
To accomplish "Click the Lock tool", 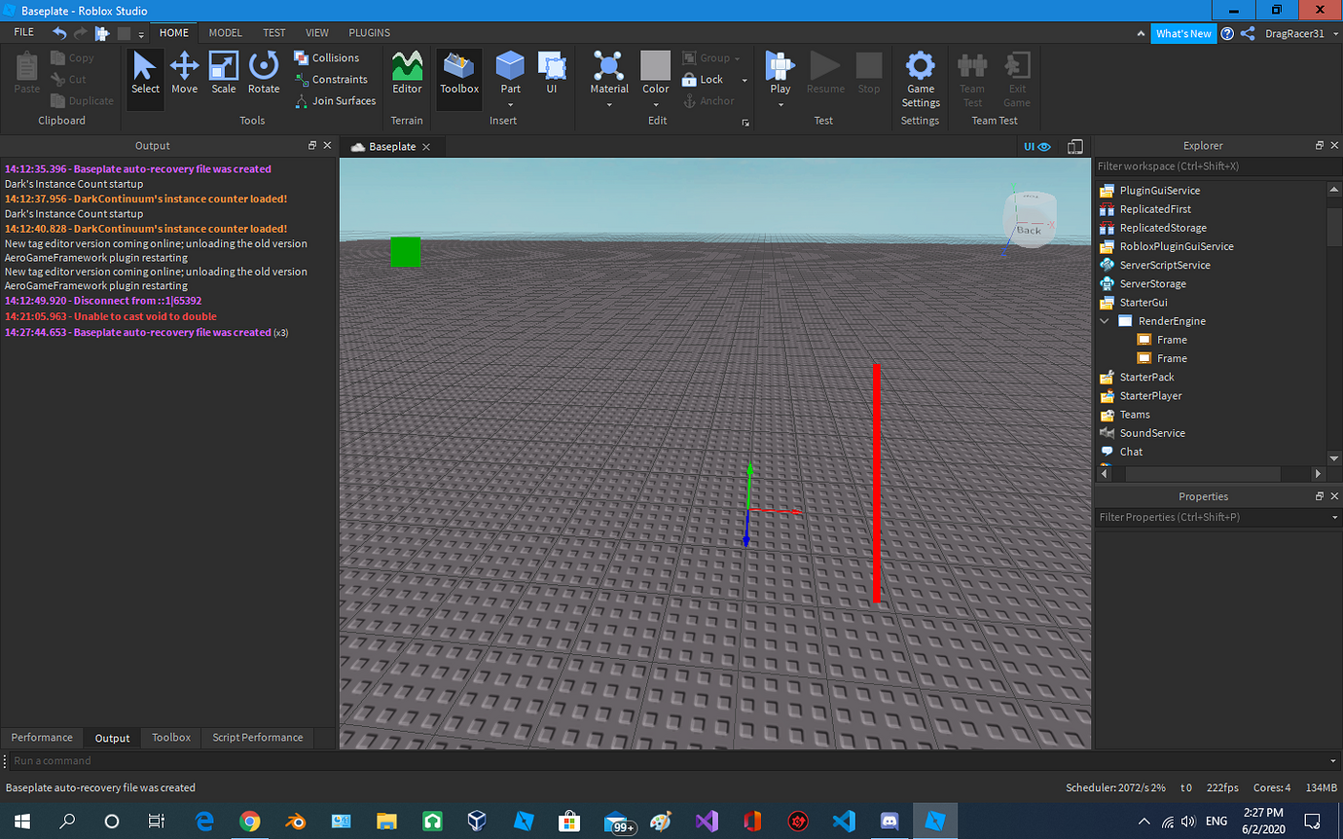I will 703,80.
